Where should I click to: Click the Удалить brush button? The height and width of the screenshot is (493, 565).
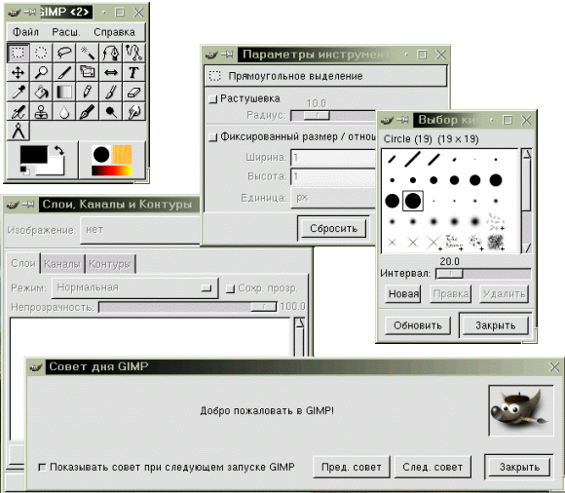504,294
